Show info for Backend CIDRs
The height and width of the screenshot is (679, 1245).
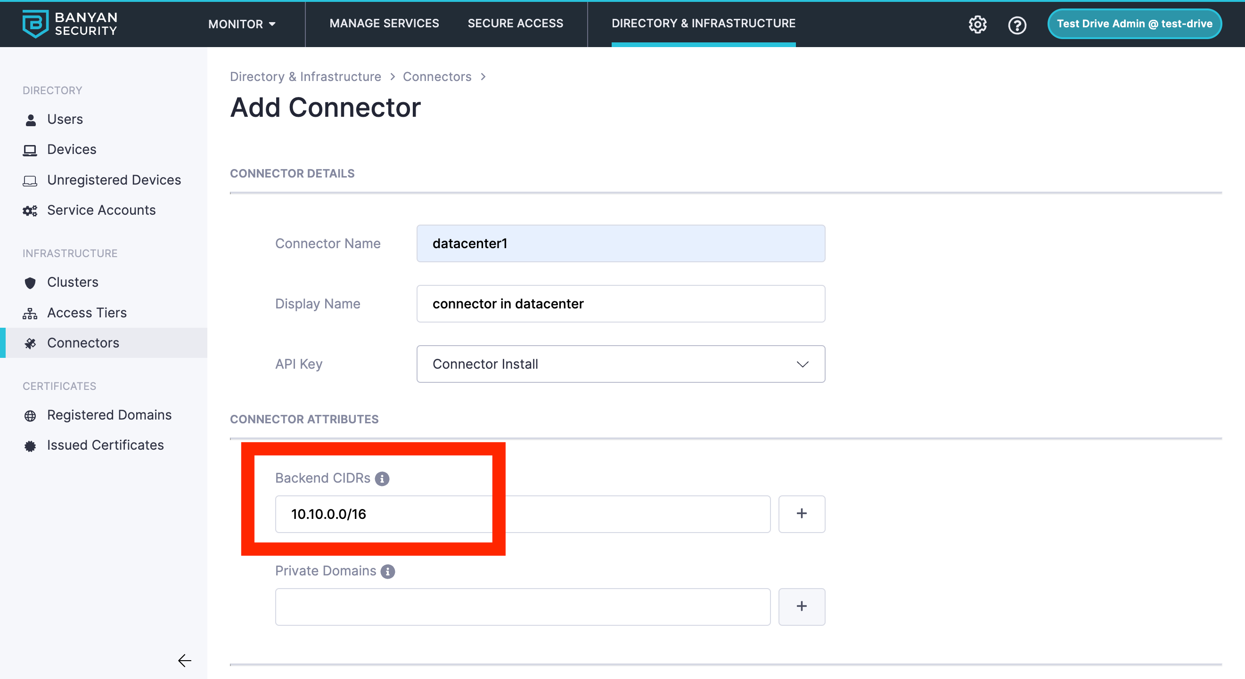click(382, 478)
